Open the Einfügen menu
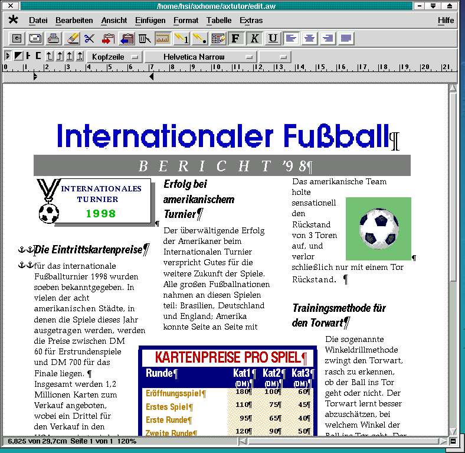This screenshot has width=465, height=453. [x=150, y=20]
